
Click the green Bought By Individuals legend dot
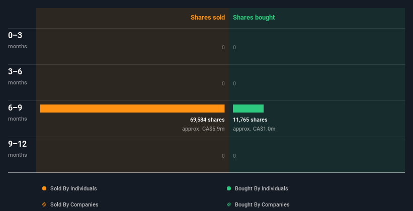tap(229, 188)
